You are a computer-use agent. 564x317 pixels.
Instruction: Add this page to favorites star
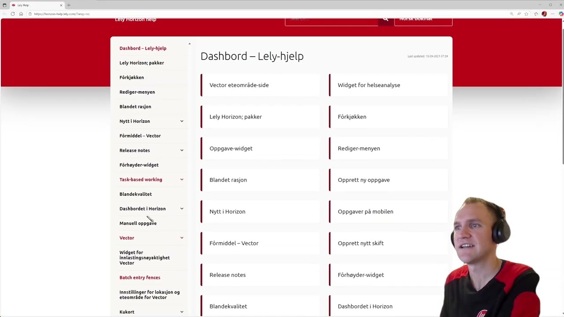pyautogui.click(x=526, y=14)
